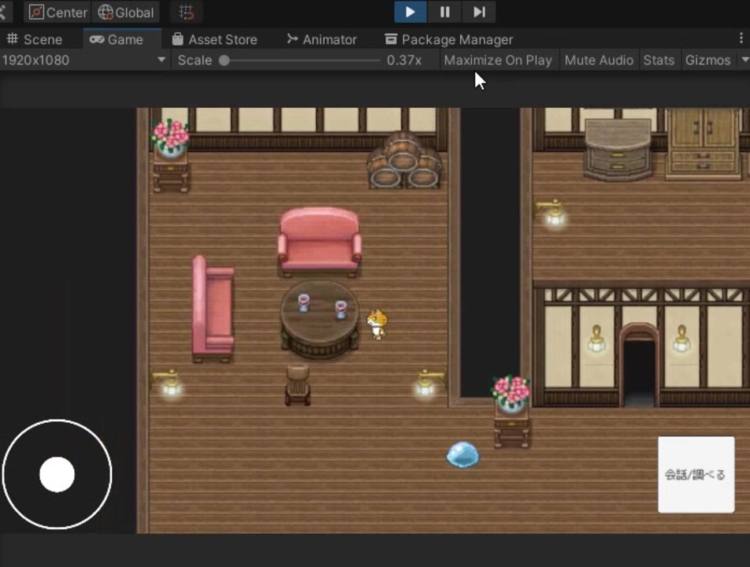Screen dimensions: 750x567
Task: Open the panel's three-dot options menu
Action: click(x=741, y=39)
